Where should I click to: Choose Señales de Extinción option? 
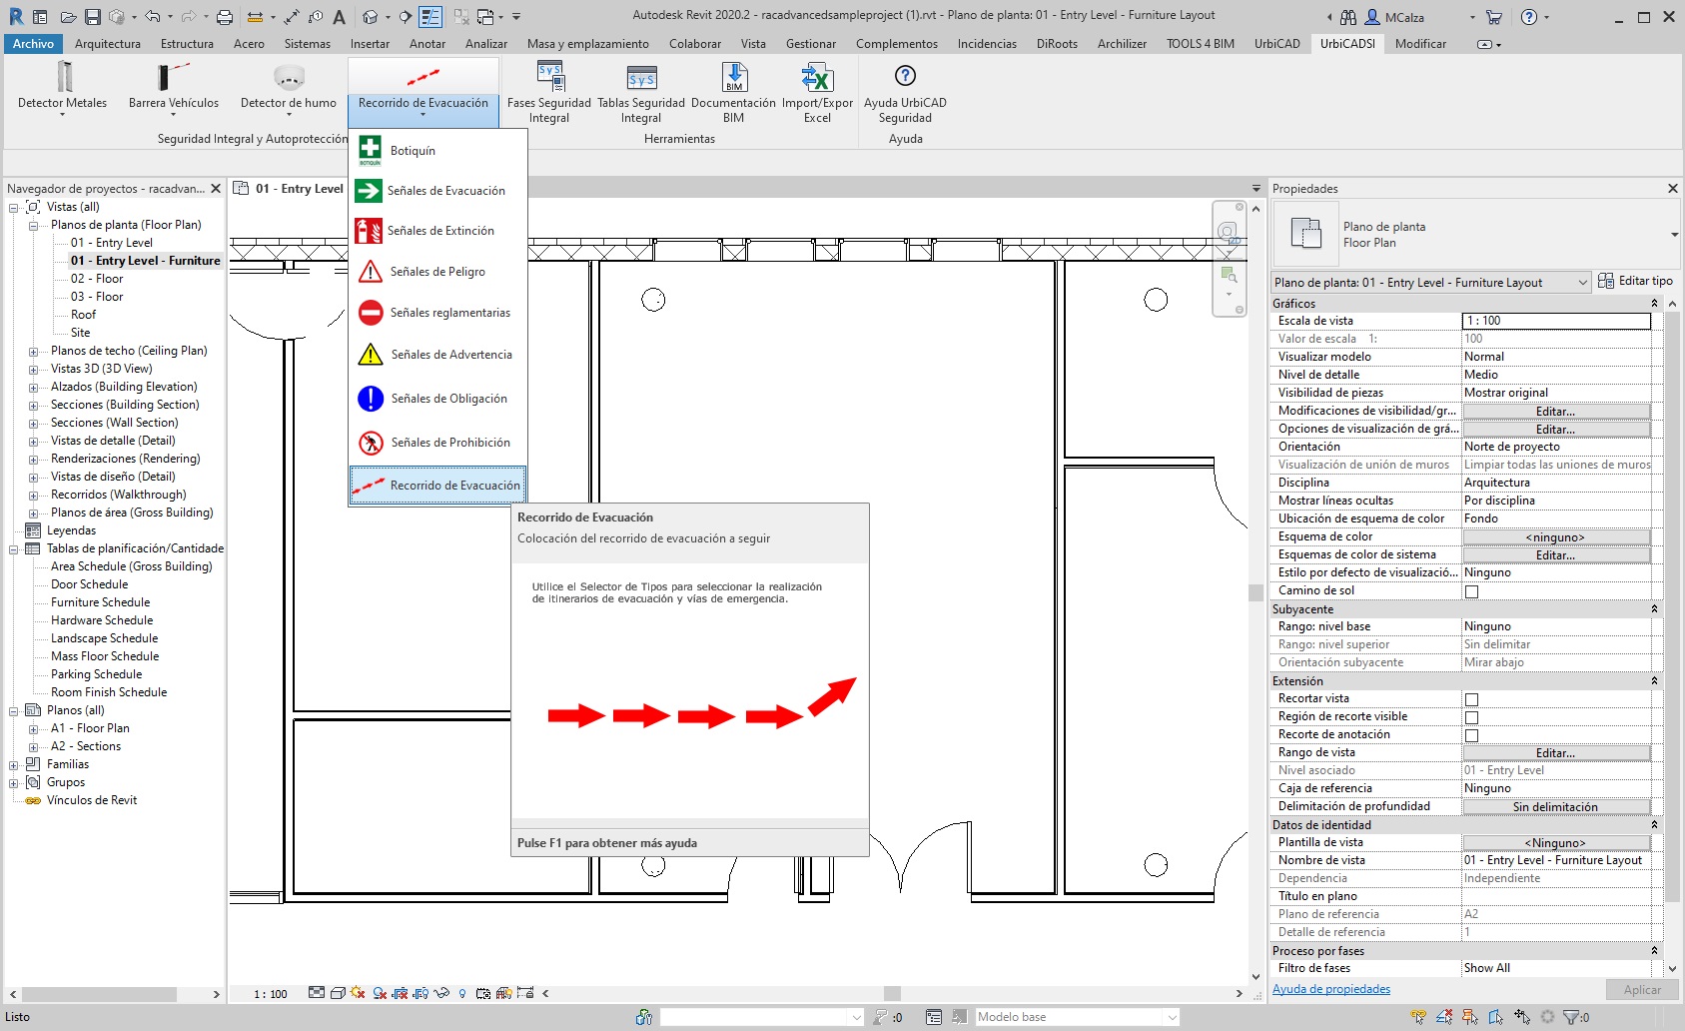click(441, 231)
